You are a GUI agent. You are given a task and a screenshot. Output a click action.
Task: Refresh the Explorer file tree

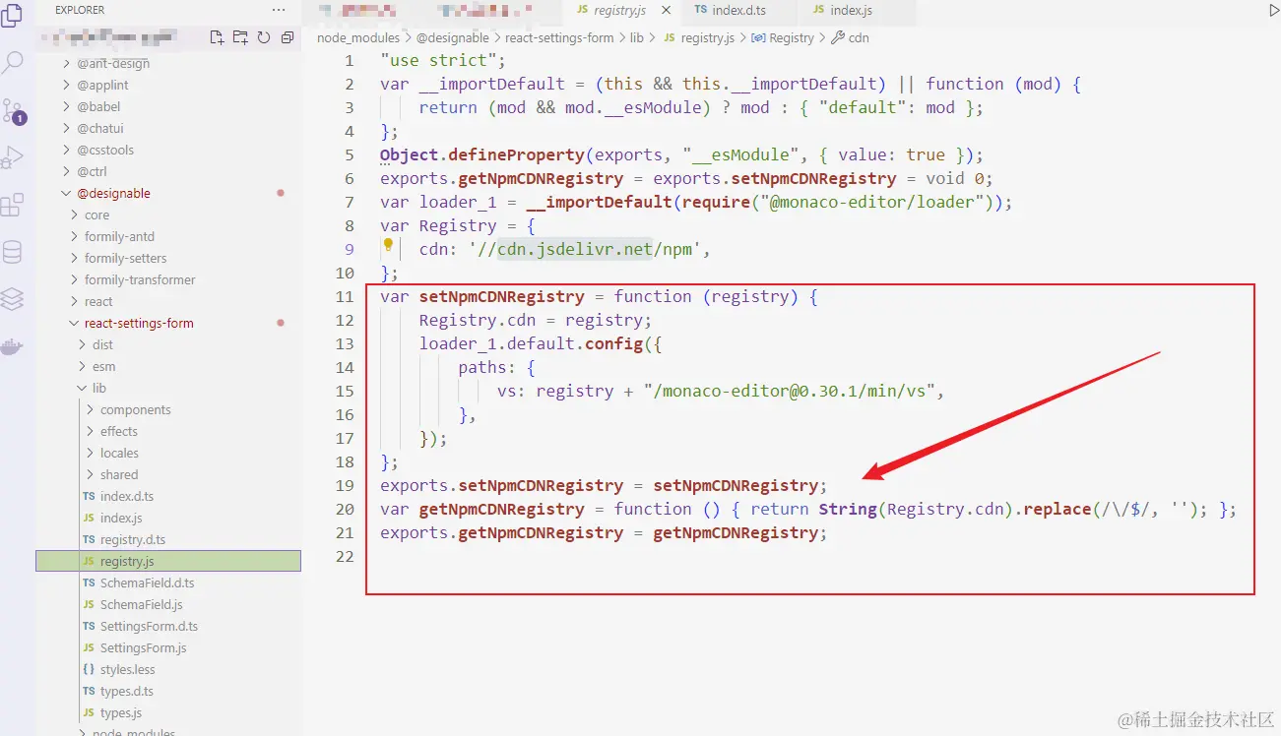tap(264, 37)
